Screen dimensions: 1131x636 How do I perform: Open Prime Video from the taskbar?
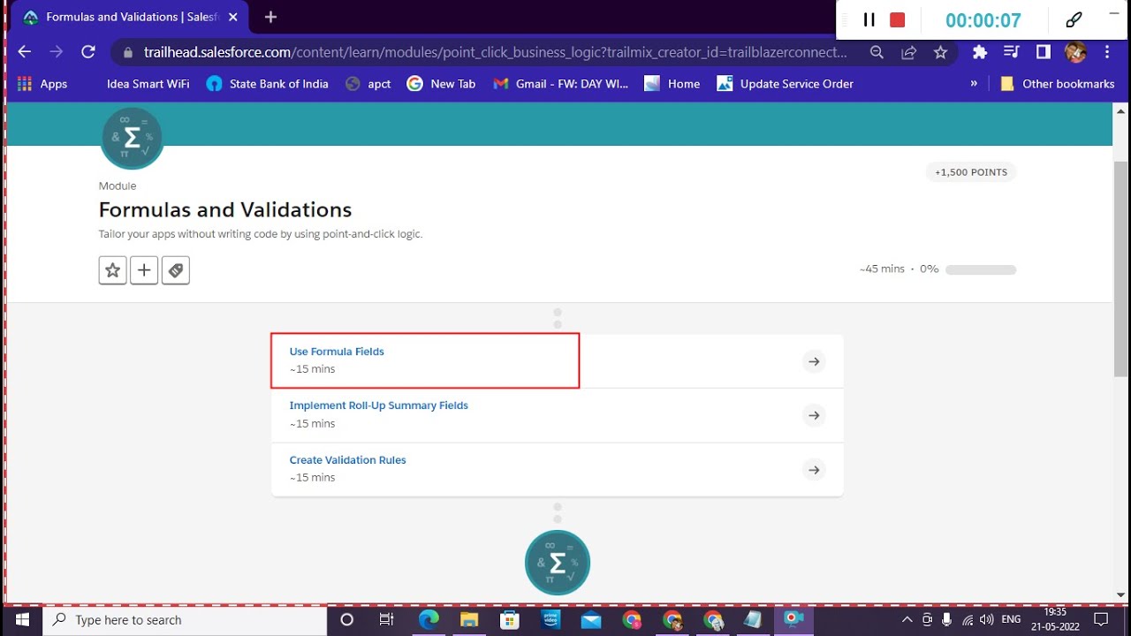click(550, 620)
